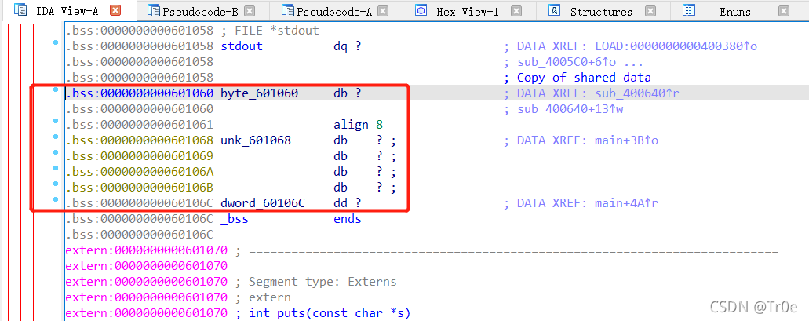809x321 pixels.
Task: Select the stdout symbol name
Action: [242, 46]
